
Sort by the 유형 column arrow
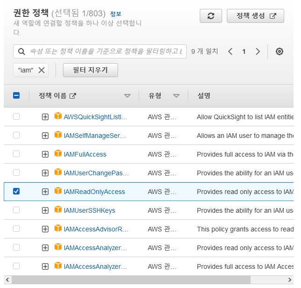click(x=176, y=95)
